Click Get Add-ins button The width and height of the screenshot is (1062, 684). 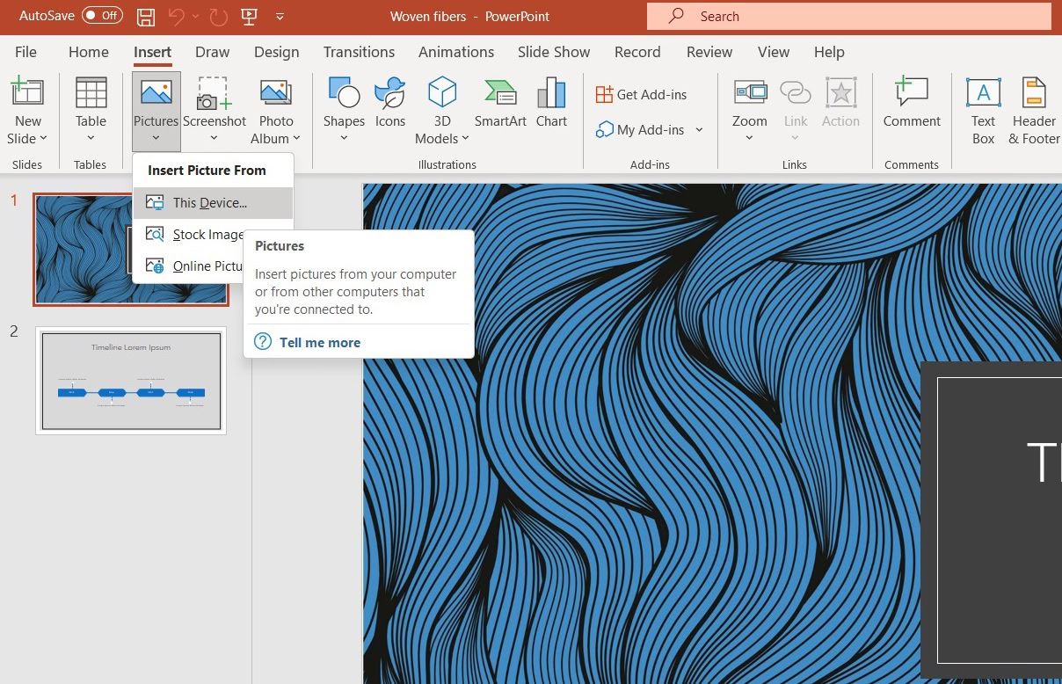point(642,95)
